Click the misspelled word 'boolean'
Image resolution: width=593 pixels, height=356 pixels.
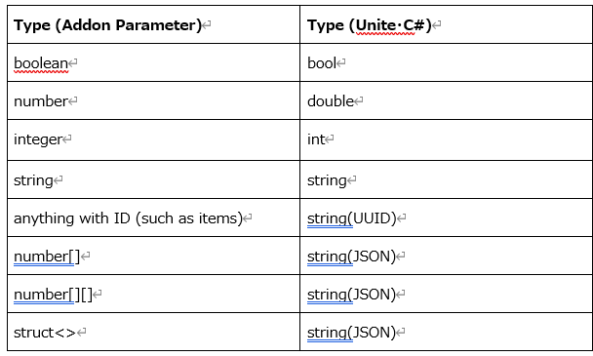tap(41, 63)
